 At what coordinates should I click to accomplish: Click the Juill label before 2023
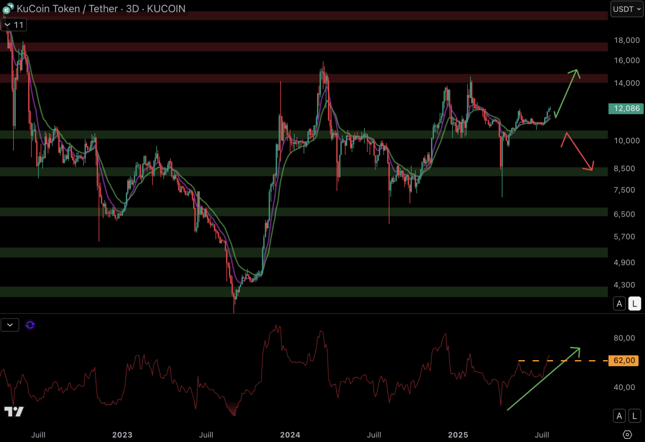(x=38, y=435)
